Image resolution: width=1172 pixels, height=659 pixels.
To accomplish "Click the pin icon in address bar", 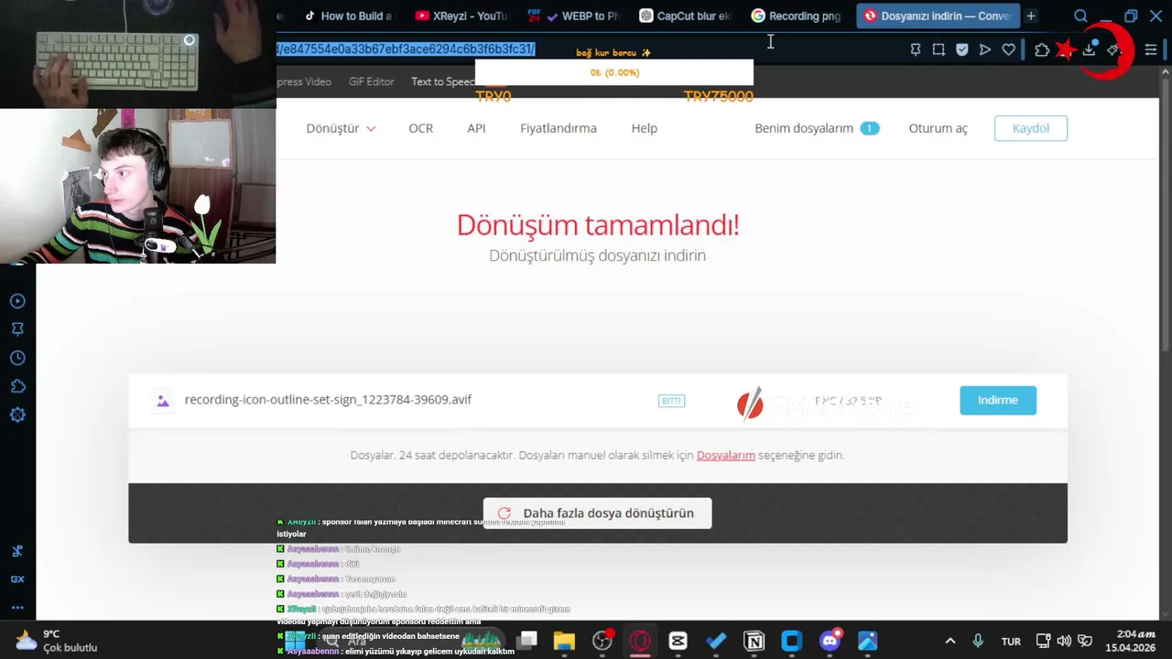I will click(915, 49).
